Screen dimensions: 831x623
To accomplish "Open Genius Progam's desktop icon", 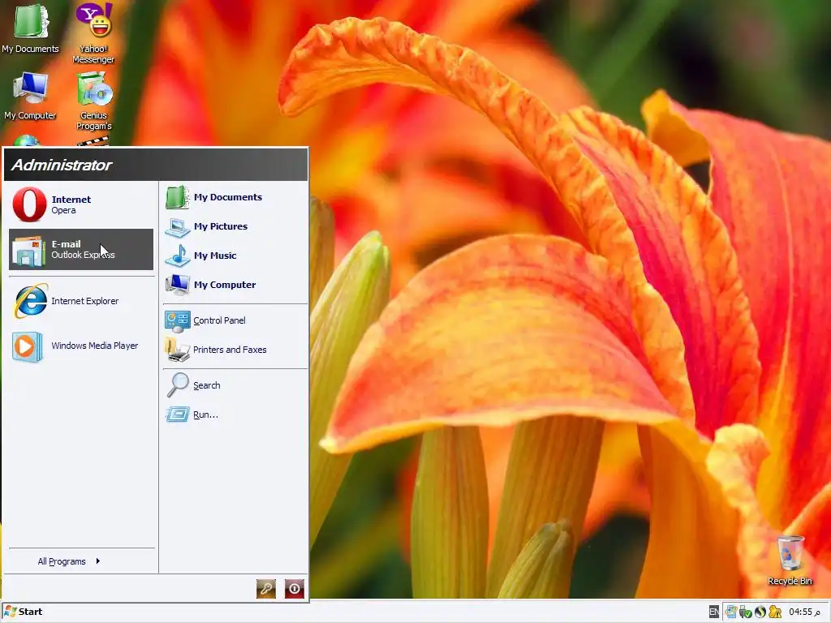I will click(94, 101).
